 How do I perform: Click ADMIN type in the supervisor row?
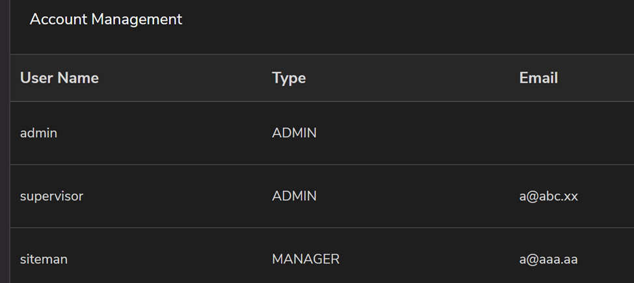tap(294, 196)
